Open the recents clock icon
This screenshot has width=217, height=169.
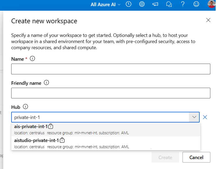tap(129, 4)
